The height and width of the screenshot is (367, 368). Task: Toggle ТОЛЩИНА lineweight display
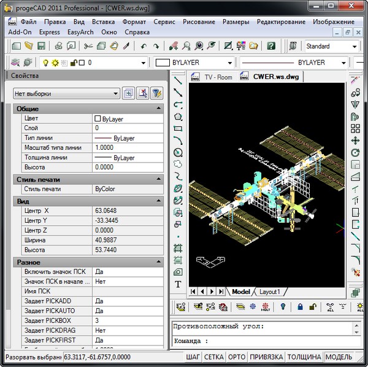click(304, 357)
